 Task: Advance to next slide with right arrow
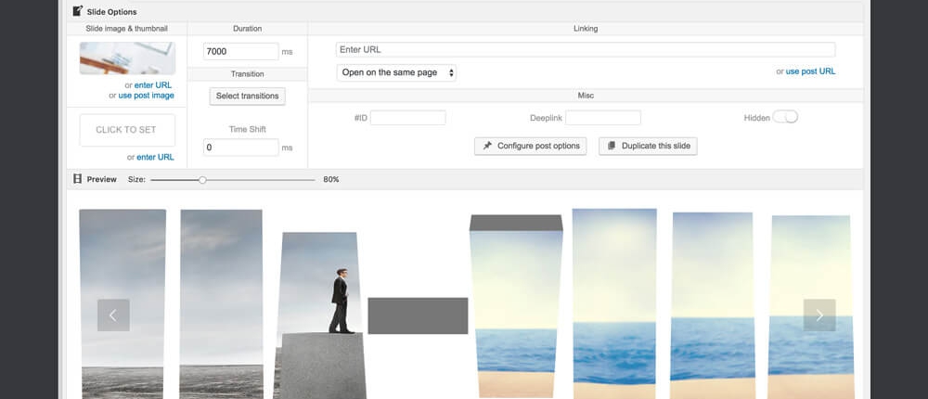pyautogui.click(x=818, y=315)
